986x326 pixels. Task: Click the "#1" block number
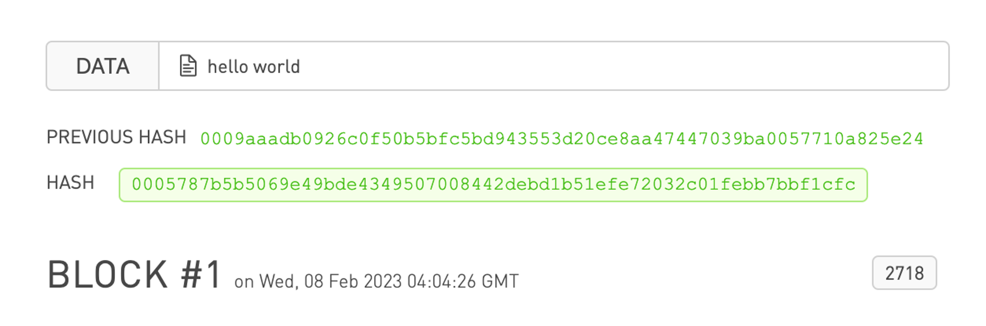(201, 274)
